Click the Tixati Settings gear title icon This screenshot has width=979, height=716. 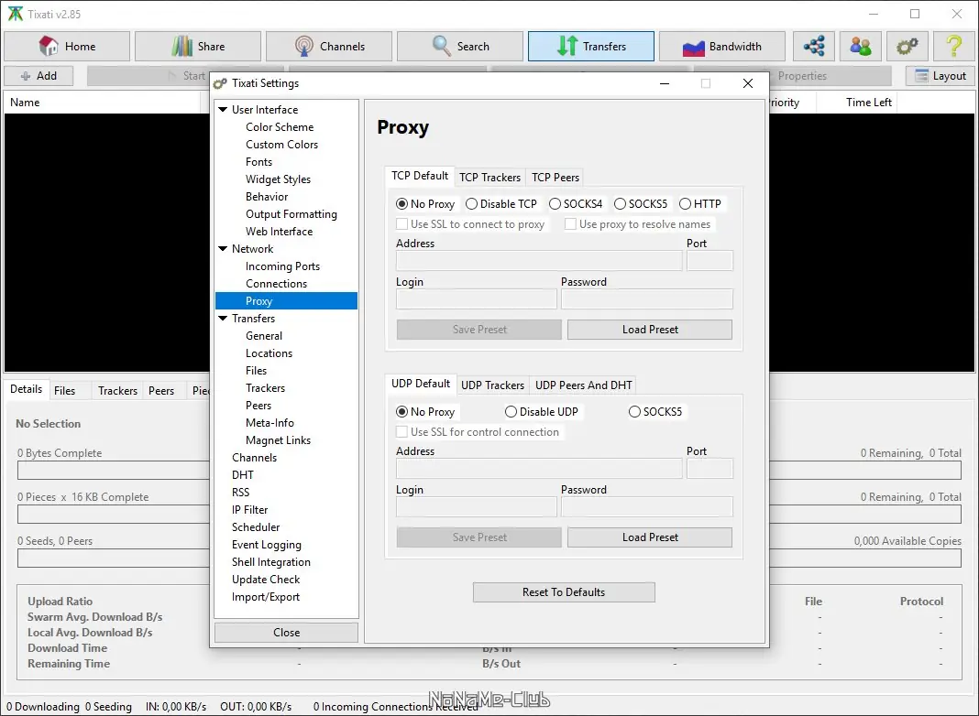(x=220, y=83)
